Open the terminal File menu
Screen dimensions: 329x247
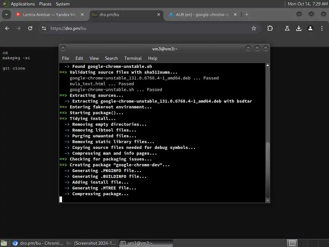pos(66,59)
